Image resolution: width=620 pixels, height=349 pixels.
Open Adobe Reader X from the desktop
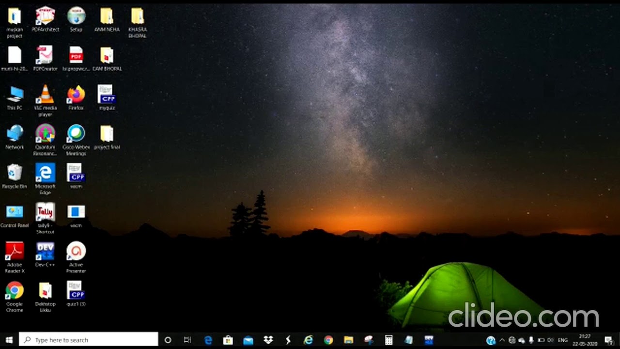click(x=15, y=257)
